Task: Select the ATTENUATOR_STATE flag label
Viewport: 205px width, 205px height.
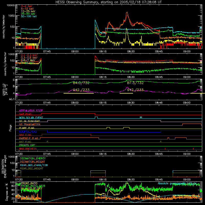Action: [x=31, y=111]
